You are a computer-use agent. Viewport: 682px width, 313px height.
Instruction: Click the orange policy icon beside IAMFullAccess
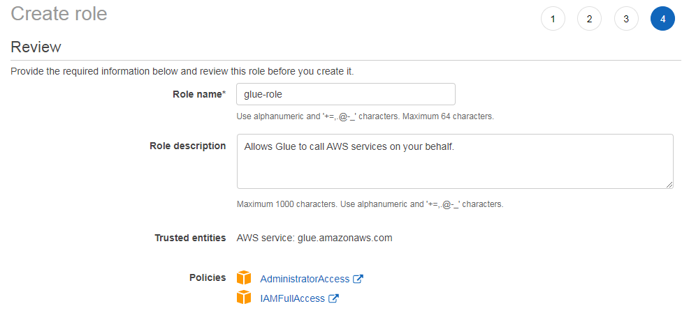[x=244, y=298]
